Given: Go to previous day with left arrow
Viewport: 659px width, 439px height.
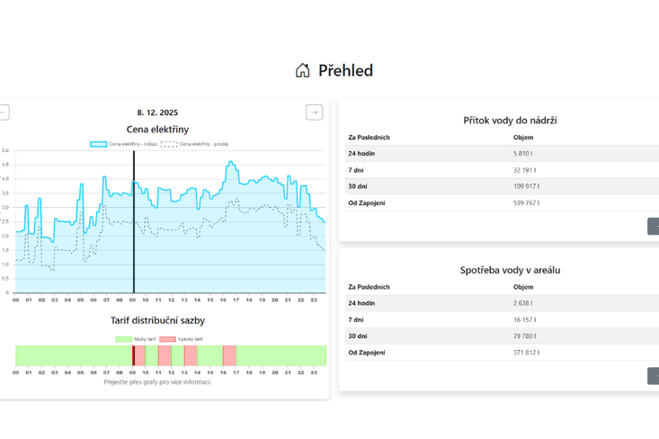Looking at the screenshot, I should coord(3,112).
